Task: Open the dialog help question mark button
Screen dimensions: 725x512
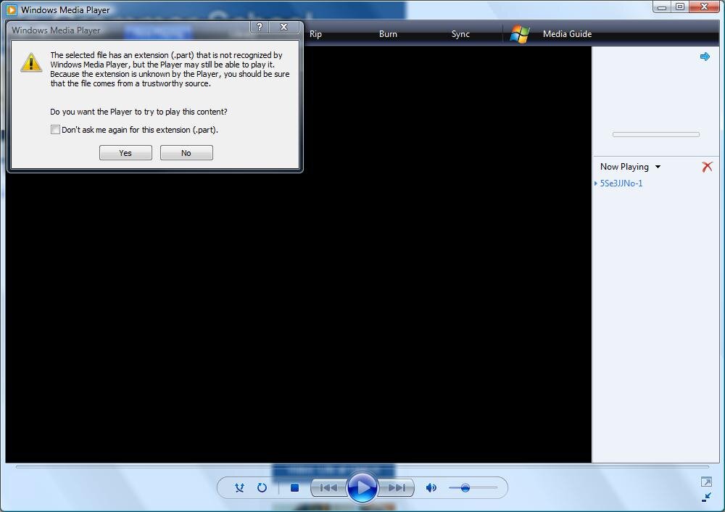Action: pos(260,27)
